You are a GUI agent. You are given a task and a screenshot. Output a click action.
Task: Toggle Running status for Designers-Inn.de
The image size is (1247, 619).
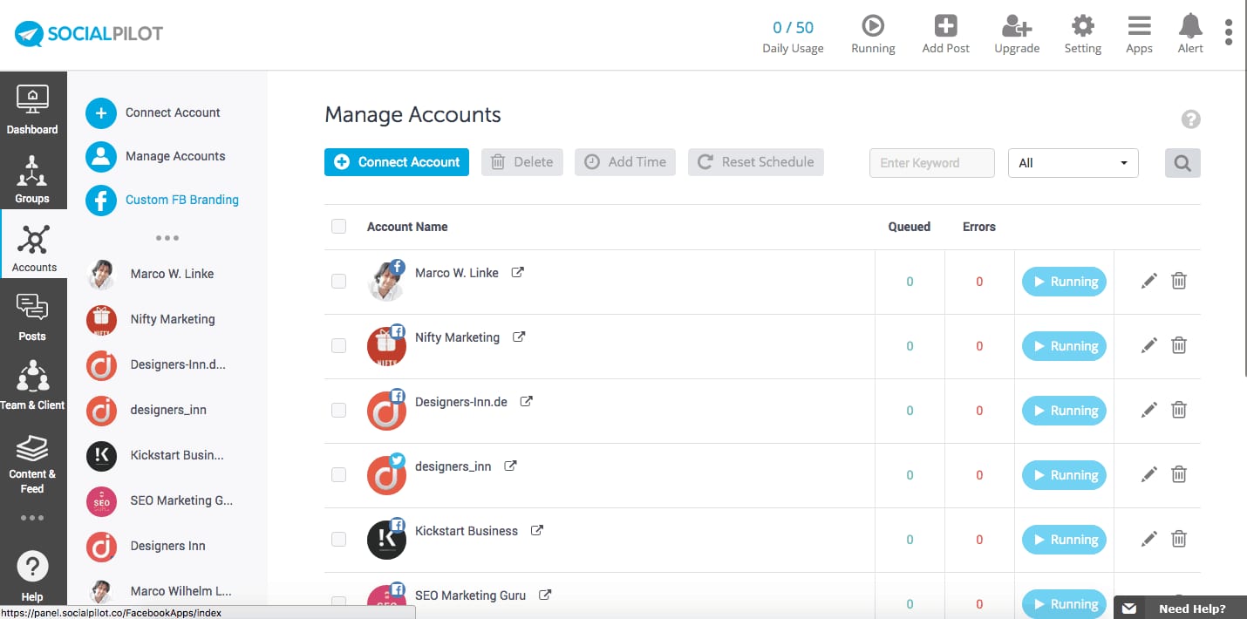coord(1064,411)
